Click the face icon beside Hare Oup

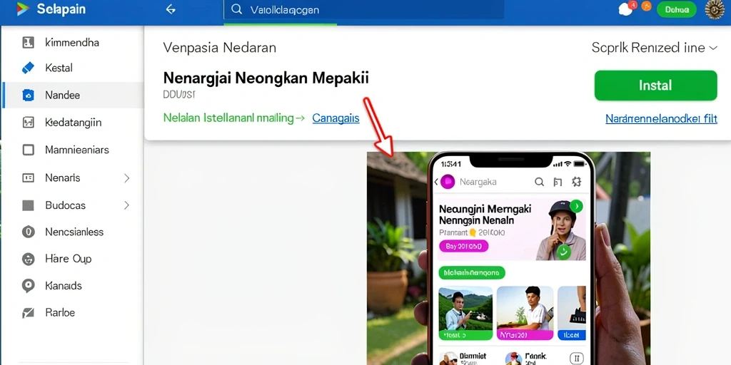28,259
